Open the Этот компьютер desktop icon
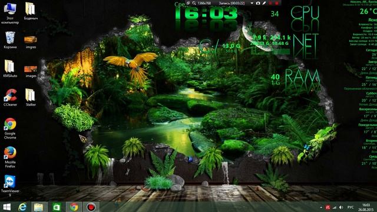Image resolution: width=377 pixels, height=212 pixels. click(10, 13)
